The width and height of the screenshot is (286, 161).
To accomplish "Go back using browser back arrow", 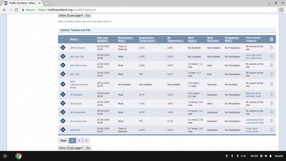I will click(5, 10).
